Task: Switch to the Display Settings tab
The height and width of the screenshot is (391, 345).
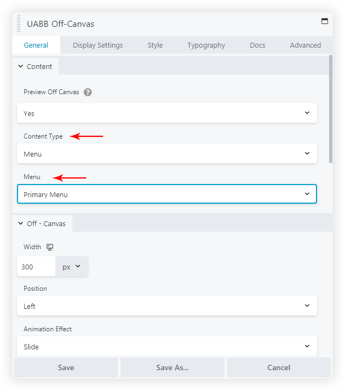Action: point(98,45)
